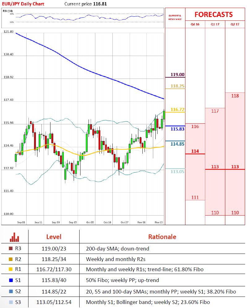Click the Level column header
Viewport: 247px width, 308px height.
tap(54, 237)
